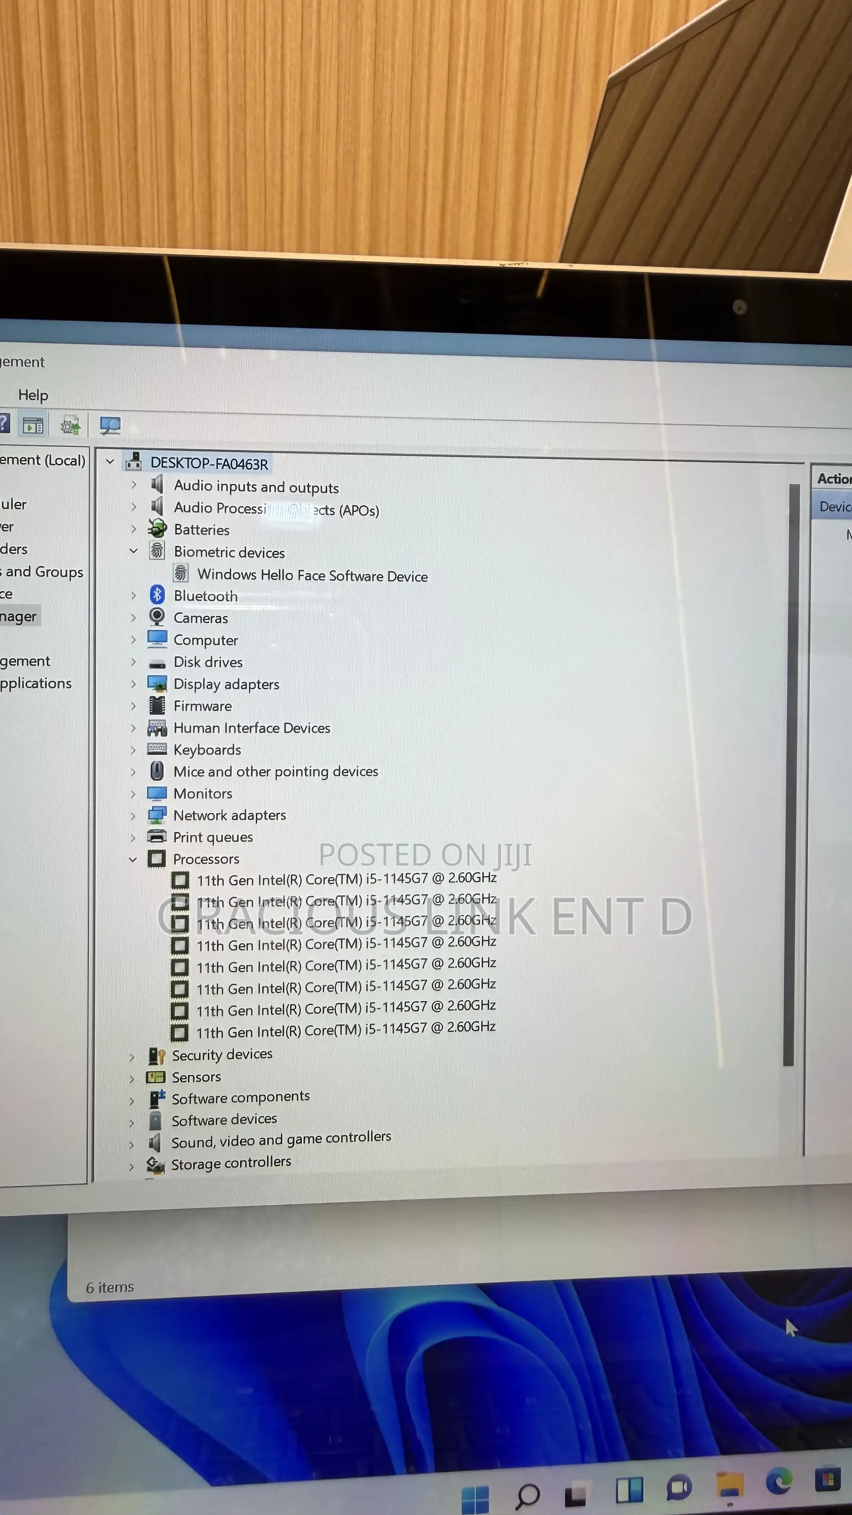Open File Explorer from the taskbar
Image resolution: width=852 pixels, height=1515 pixels.
730,1485
